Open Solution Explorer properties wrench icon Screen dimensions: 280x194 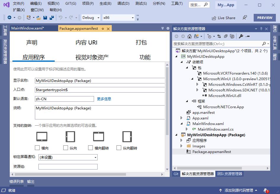point(241,36)
